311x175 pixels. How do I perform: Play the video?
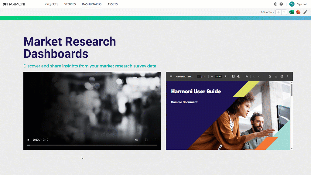[28, 140]
